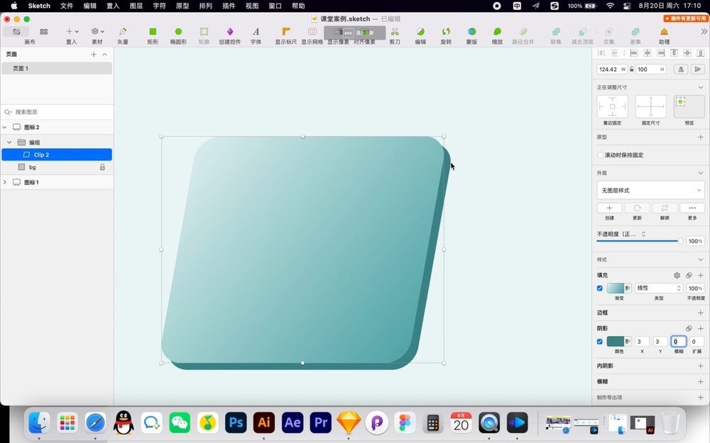Viewport: 710px width, 443px height.
Task: Click the opacity slider handle
Action: click(x=680, y=241)
